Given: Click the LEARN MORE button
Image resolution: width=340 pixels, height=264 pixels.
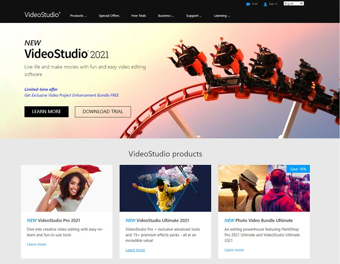Looking at the screenshot, I should pyautogui.click(x=47, y=112).
